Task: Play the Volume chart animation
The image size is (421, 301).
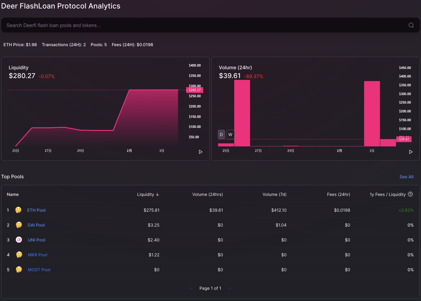Action: 411,152
